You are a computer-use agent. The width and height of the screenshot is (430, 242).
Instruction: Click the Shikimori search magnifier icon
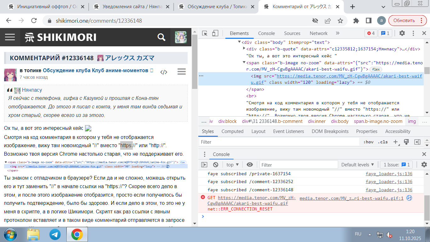(161, 37)
